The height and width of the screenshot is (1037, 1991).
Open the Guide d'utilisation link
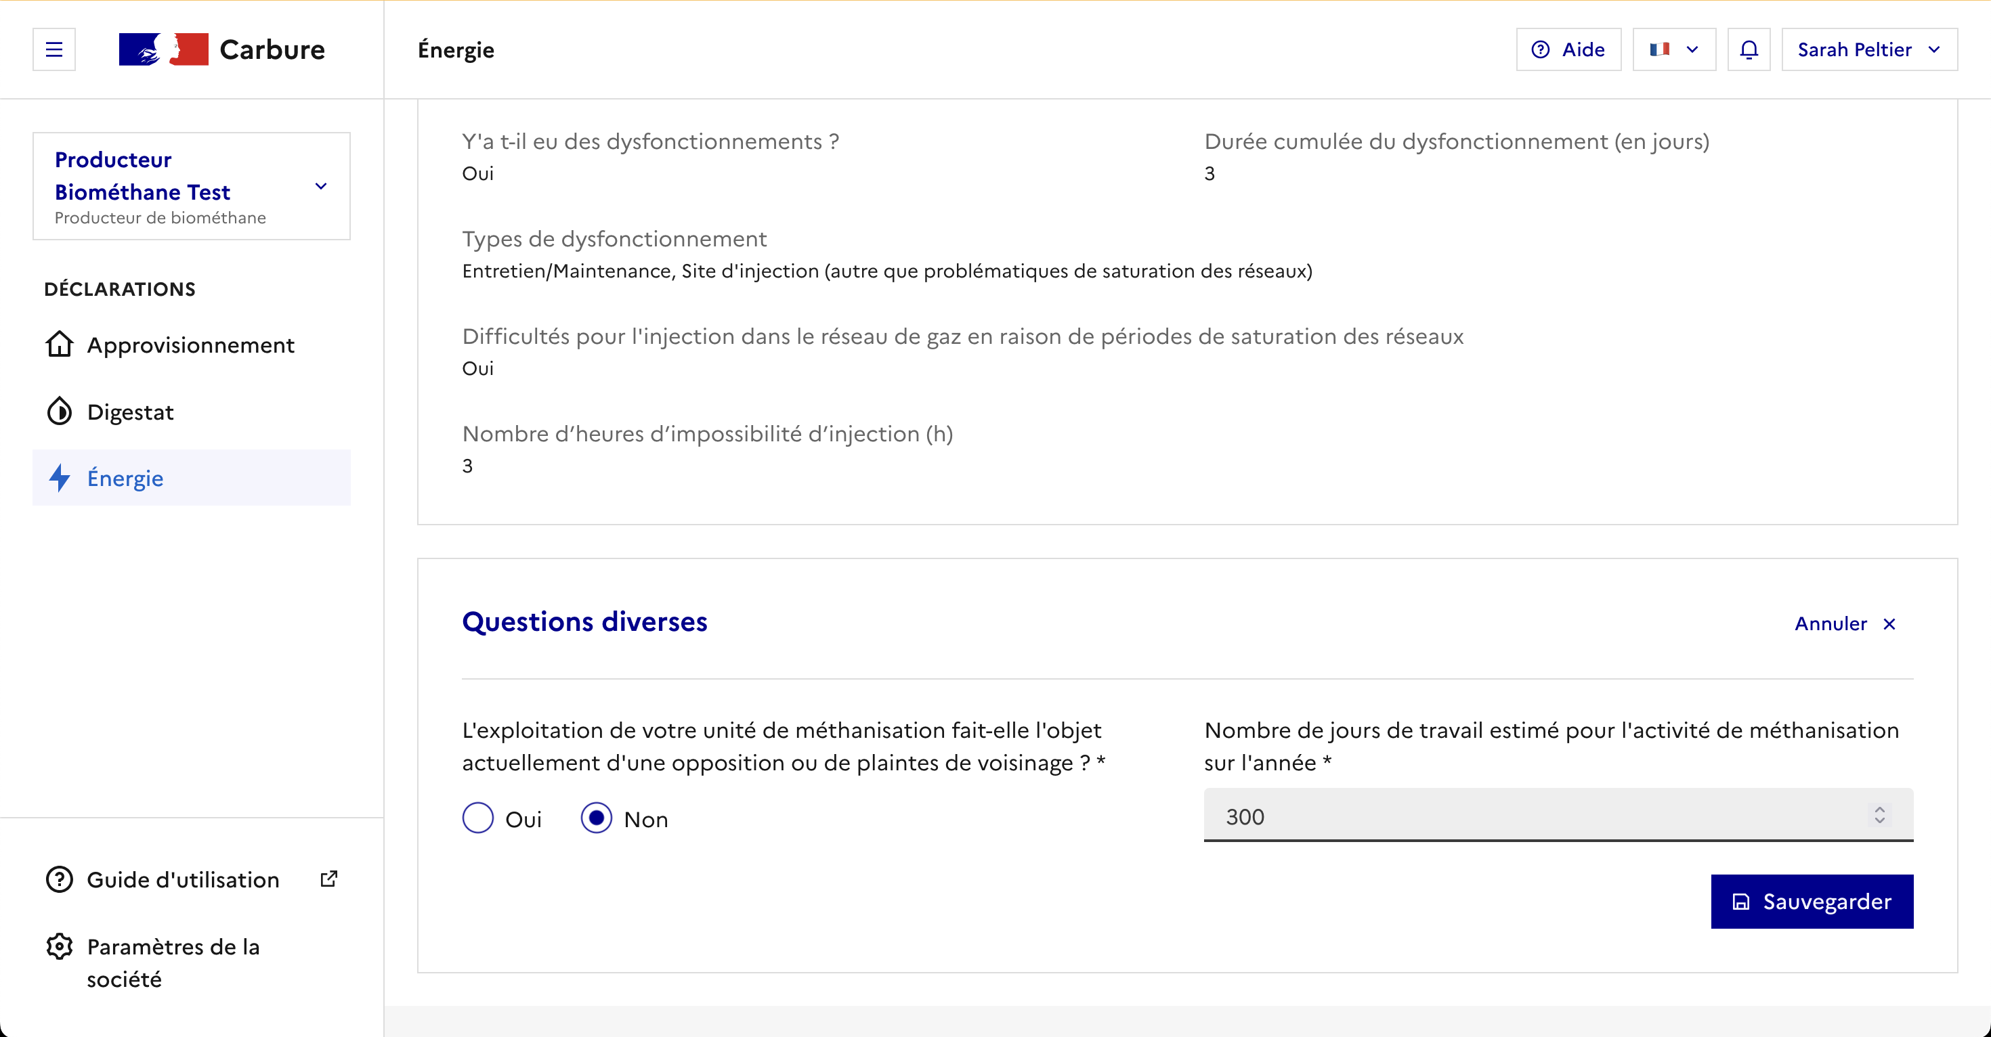(182, 879)
